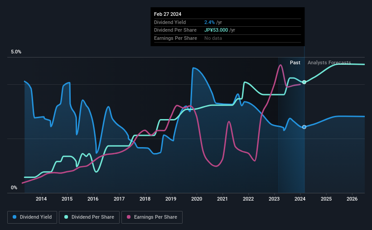The height and width of the screenshot is (230, 372).
Task: Click the JP¥53.000 dividend per share value
Action: click(216, 30)
